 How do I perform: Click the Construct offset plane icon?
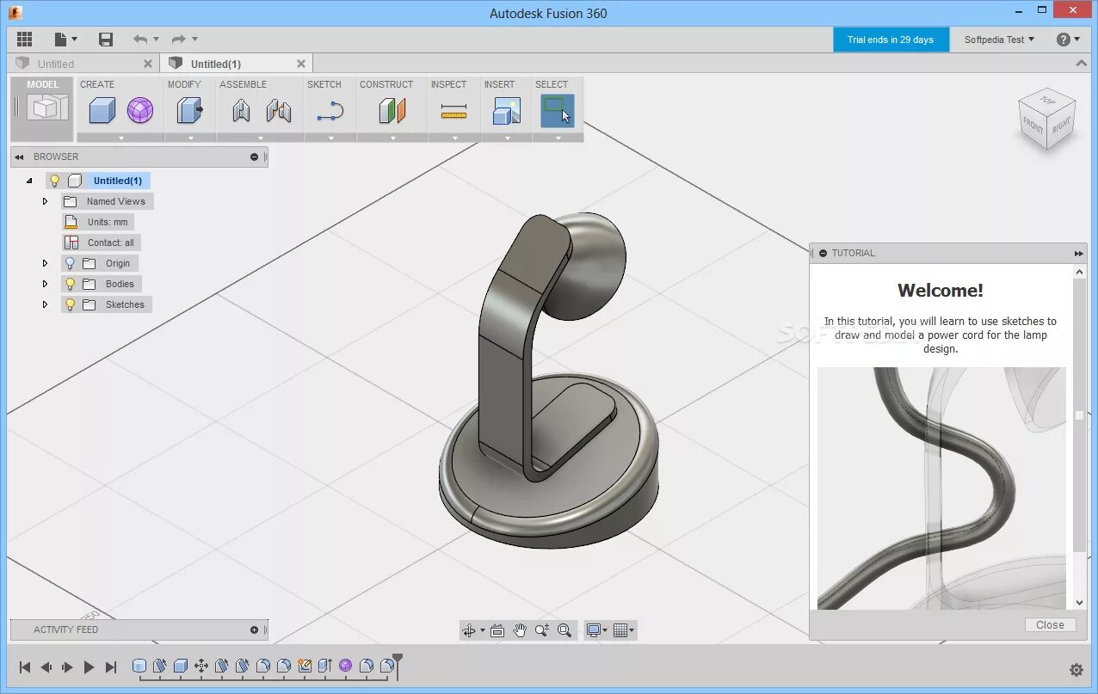click(392, 110)
